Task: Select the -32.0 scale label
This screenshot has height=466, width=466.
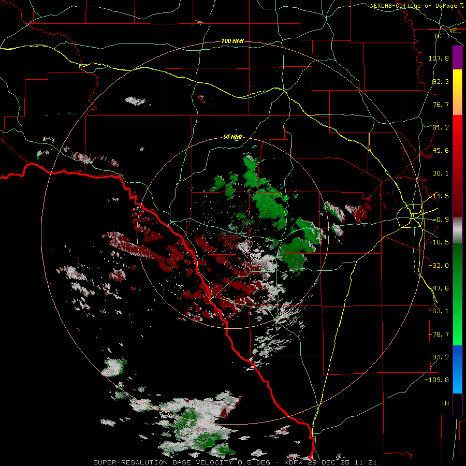Action: (439, 266)
